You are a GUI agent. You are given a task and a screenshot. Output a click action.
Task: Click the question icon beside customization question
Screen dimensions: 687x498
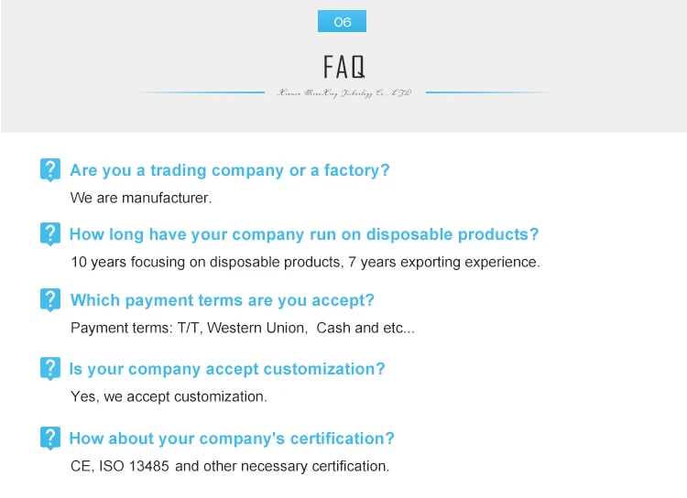click(x=50, y=369)
